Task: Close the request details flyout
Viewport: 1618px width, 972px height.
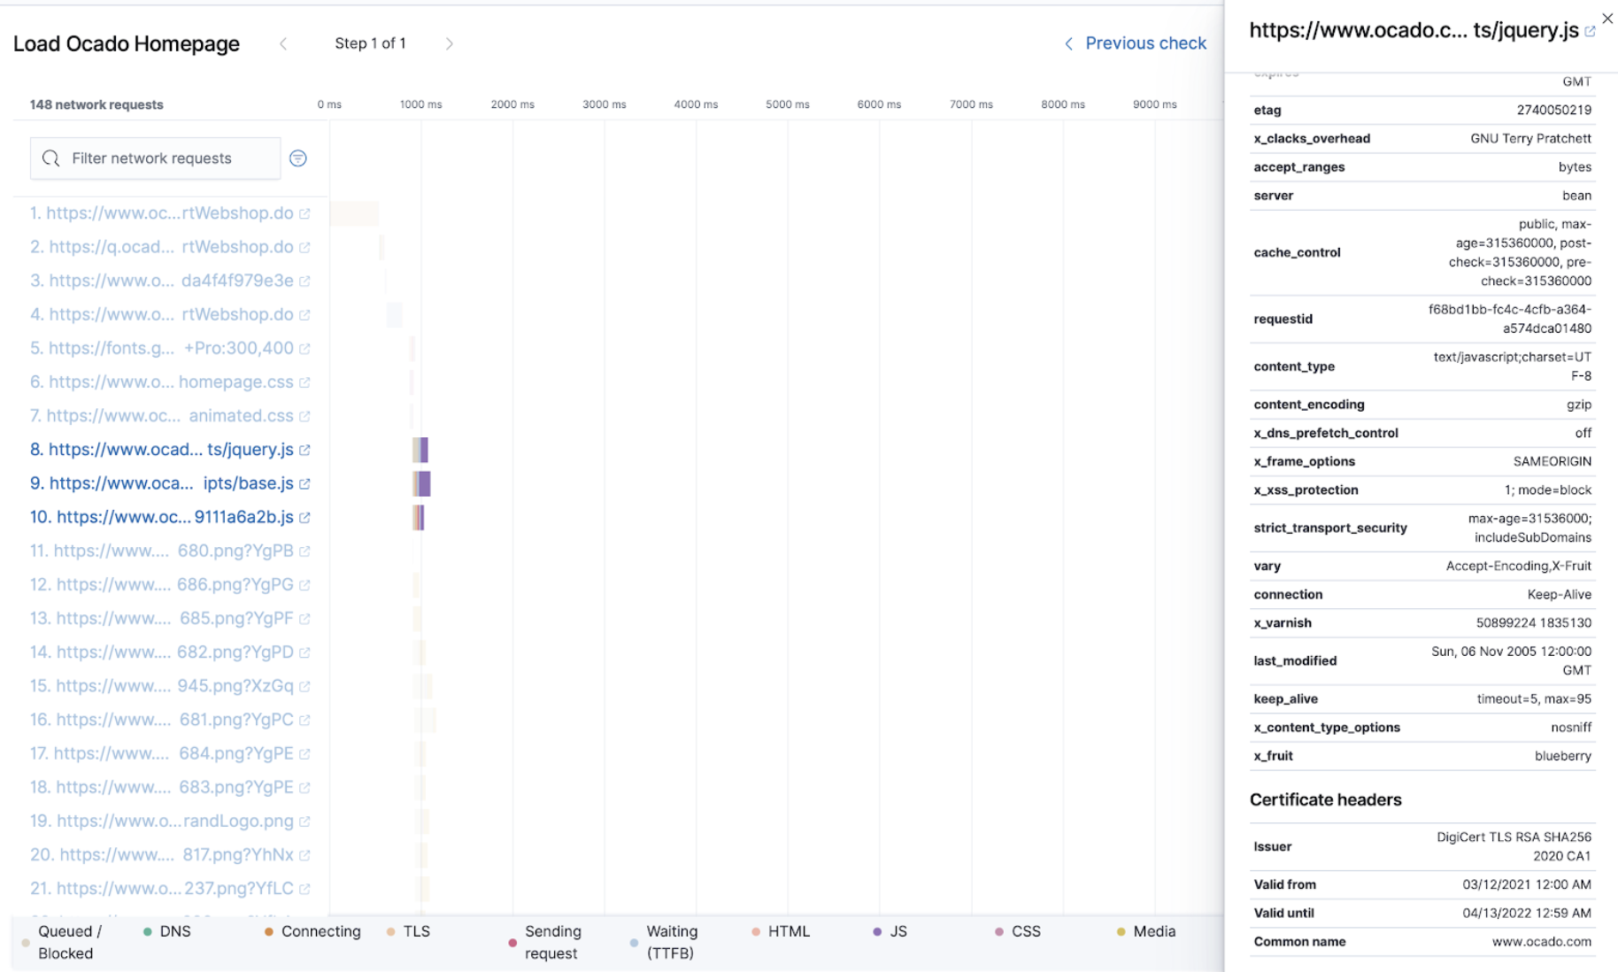Action: [x=1607, y=19]
